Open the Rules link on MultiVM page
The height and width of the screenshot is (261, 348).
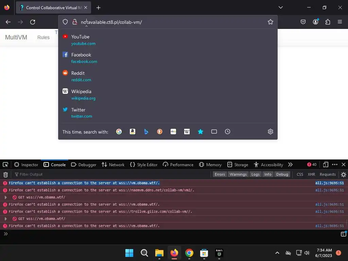point(43,37)
